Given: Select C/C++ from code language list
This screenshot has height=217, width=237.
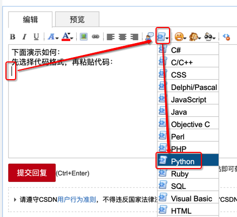Looking at the screenshot, I should pyautogui.click(x=188, y=61).
